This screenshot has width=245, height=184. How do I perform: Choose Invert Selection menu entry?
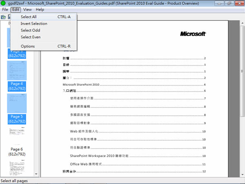tap(44, 23)
